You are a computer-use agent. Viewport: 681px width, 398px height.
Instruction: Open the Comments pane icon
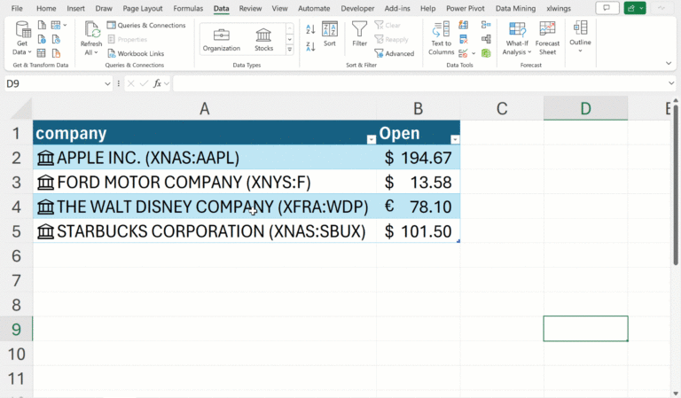[x=607, y=8]
